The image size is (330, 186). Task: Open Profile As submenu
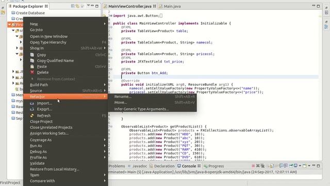(65, 158)
